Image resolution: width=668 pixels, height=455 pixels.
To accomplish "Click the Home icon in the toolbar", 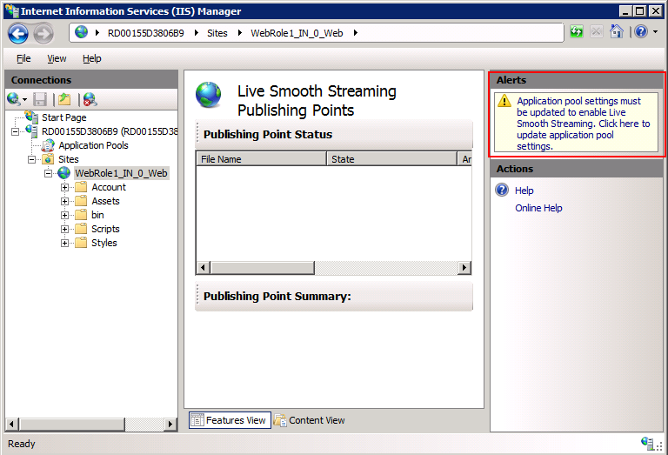I will click(x=616, y=32).
